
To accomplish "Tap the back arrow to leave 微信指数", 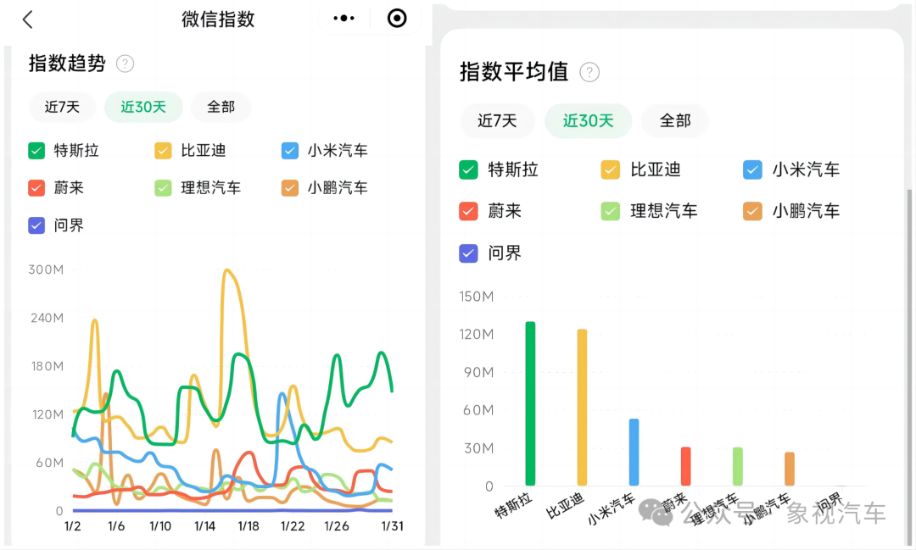I will click(25, 18).
